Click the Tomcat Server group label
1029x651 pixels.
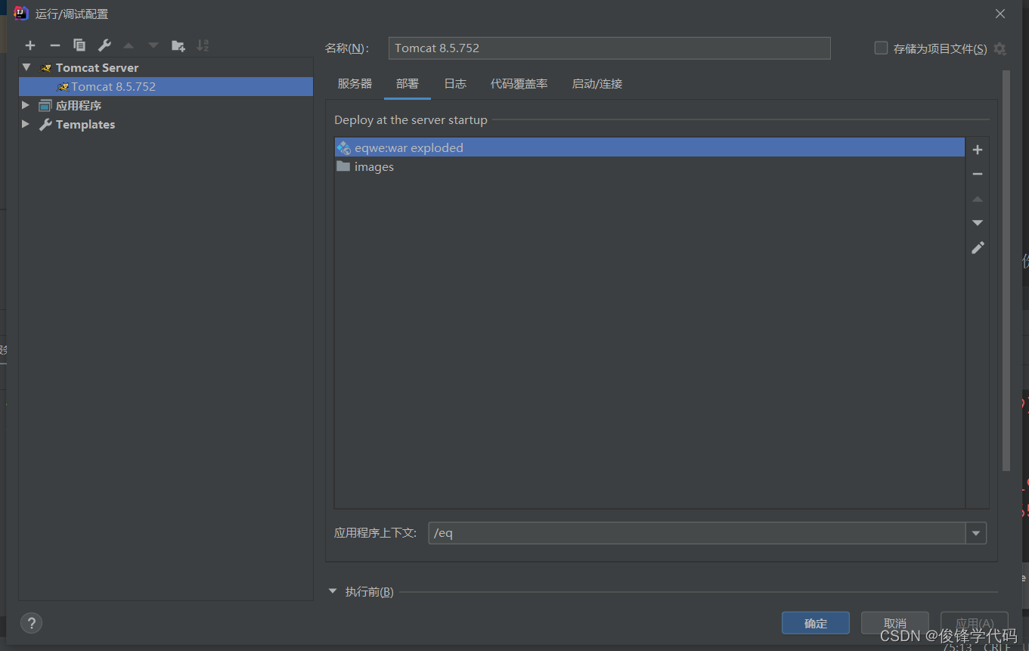[97, 67]
